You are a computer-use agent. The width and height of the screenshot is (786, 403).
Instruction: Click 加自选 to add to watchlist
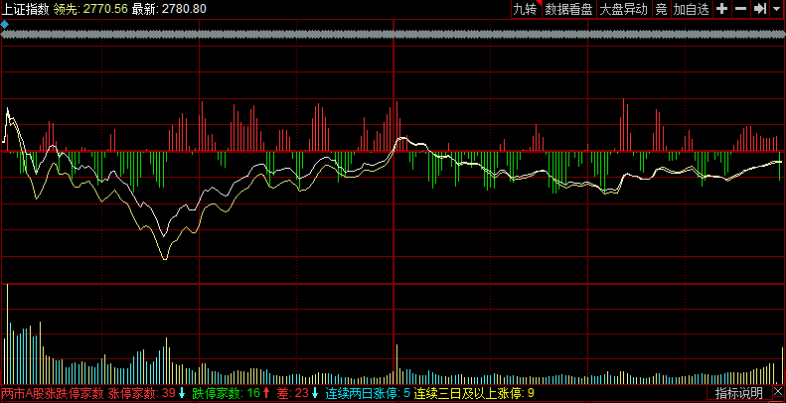(x=692, y=9)
